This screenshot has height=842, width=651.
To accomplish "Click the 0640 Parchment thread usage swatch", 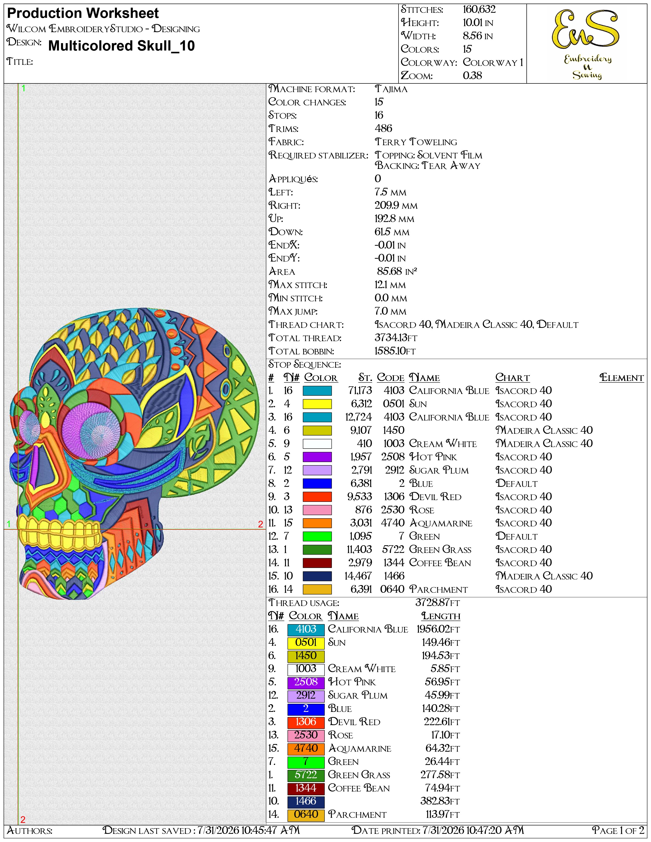I will pyautogui.click(x=306, y=814).
